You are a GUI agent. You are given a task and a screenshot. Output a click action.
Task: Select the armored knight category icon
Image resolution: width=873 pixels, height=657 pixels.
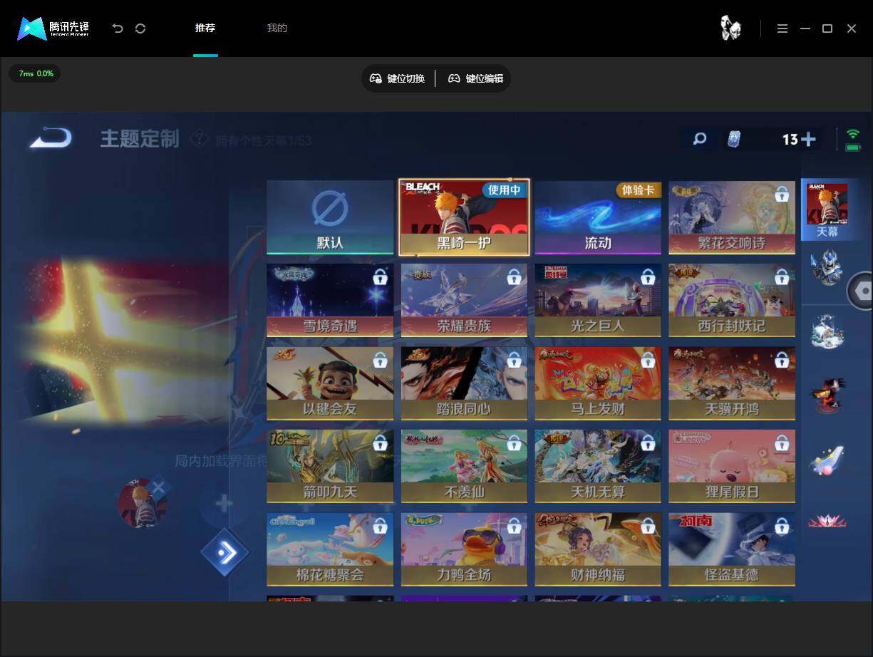coord(827,268)
